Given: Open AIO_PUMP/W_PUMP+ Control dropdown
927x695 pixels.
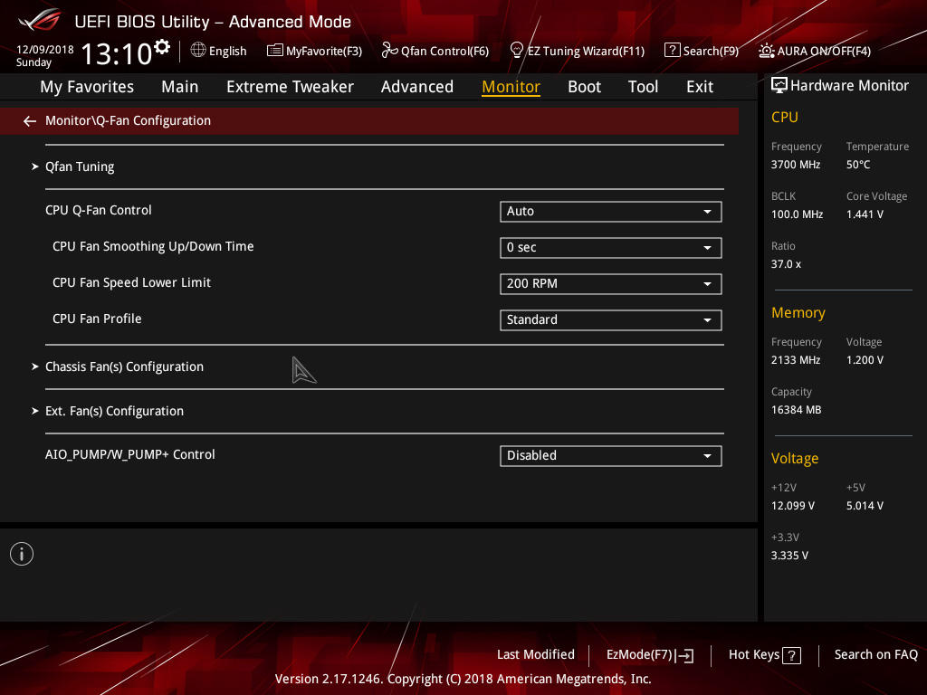Looking at the screenshot, I should [611, 456].
